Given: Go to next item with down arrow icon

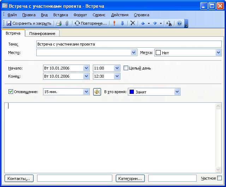Looking at the screenshot, I should [x=155, y=23].
